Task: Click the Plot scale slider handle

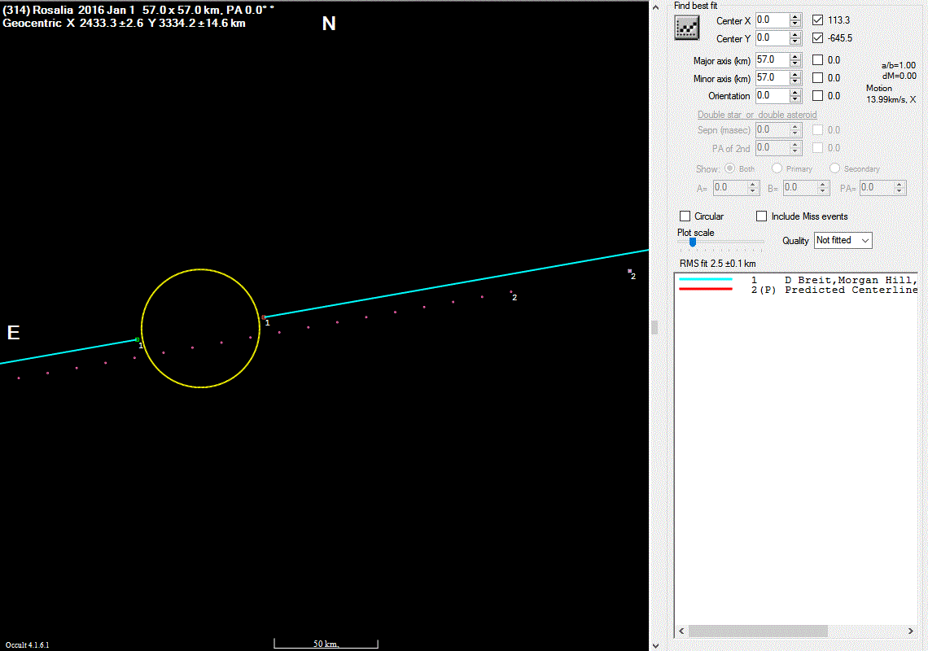Action: 693,242
